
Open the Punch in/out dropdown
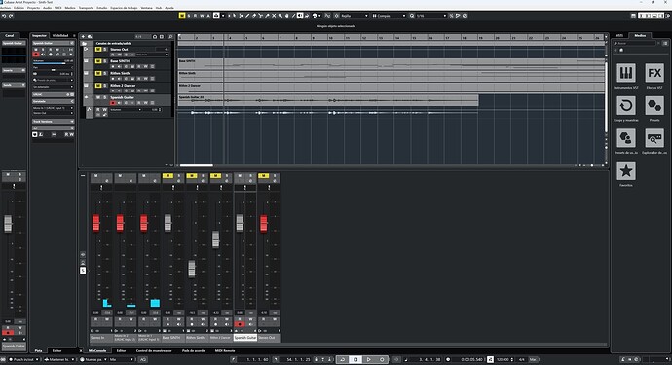[23, 359]
